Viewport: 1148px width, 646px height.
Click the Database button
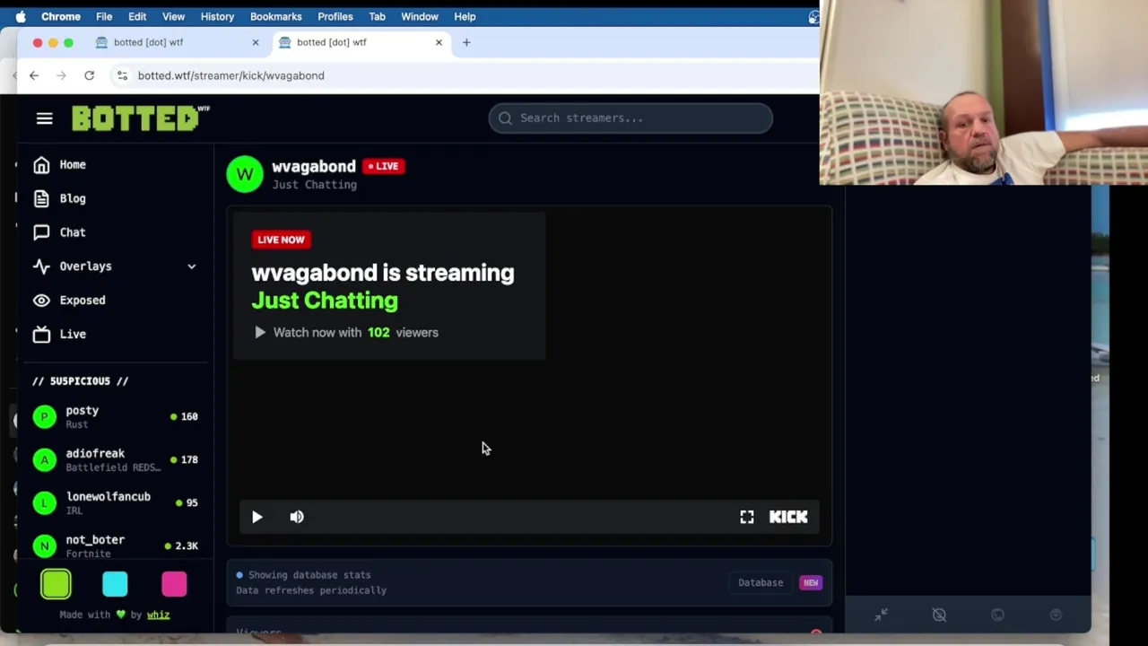point(761,583)
